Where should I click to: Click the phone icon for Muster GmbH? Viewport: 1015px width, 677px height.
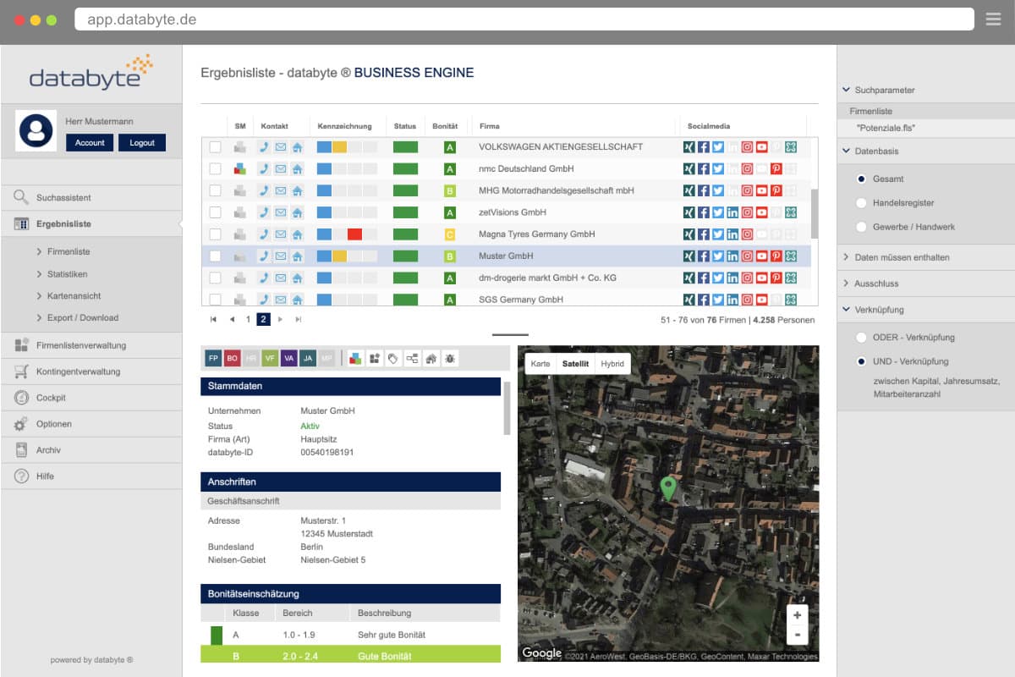click(x=264, y=256)
